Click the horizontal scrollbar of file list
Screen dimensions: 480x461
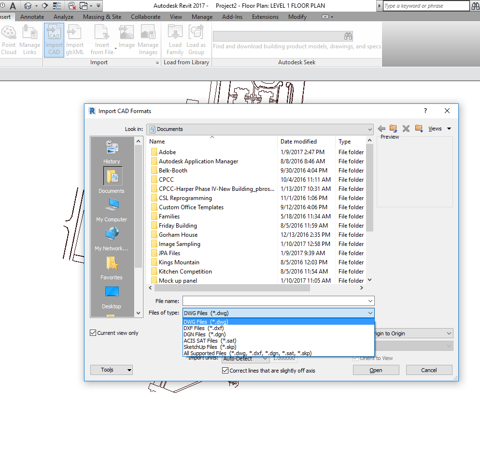232,288
